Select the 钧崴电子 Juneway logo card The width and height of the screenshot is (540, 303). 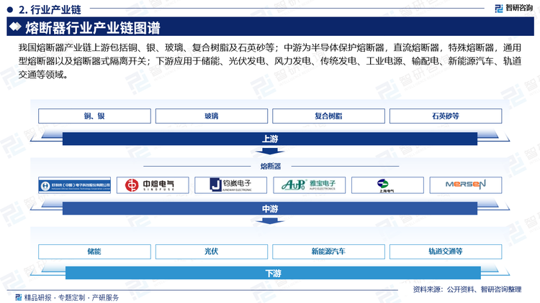point(230,185)
